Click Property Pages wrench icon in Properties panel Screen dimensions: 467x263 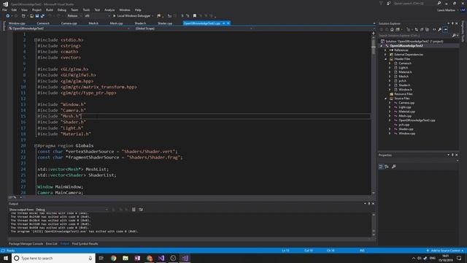coord(394,167)
